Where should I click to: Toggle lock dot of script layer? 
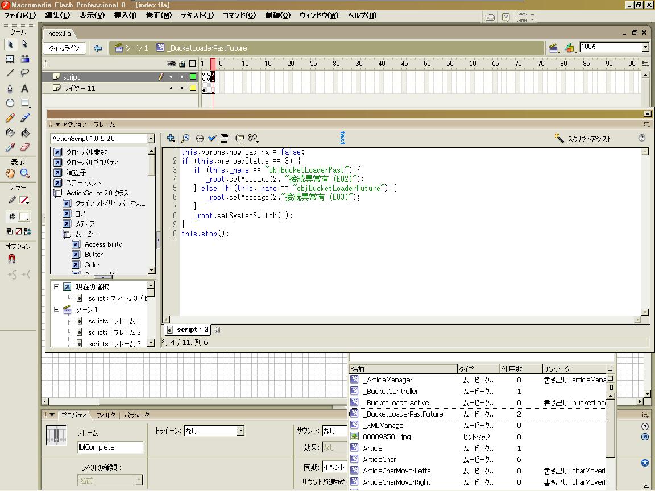[182, 77]
